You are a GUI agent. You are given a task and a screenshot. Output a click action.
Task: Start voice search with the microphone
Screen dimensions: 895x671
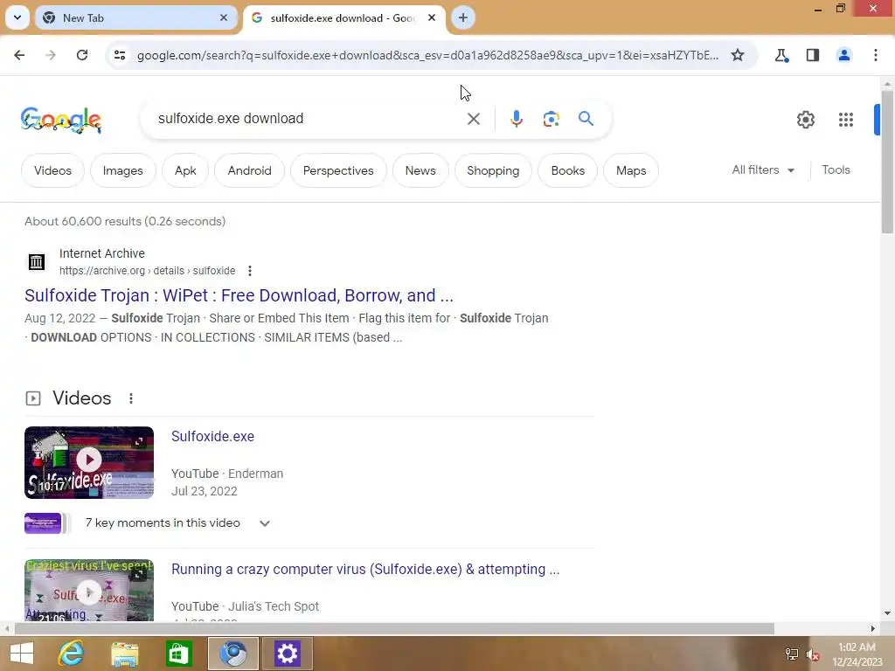[517, 119]
